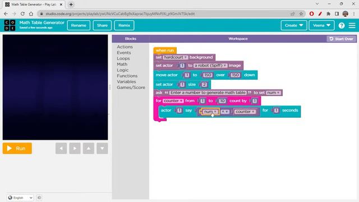Click the Rename button

(79, 25)
